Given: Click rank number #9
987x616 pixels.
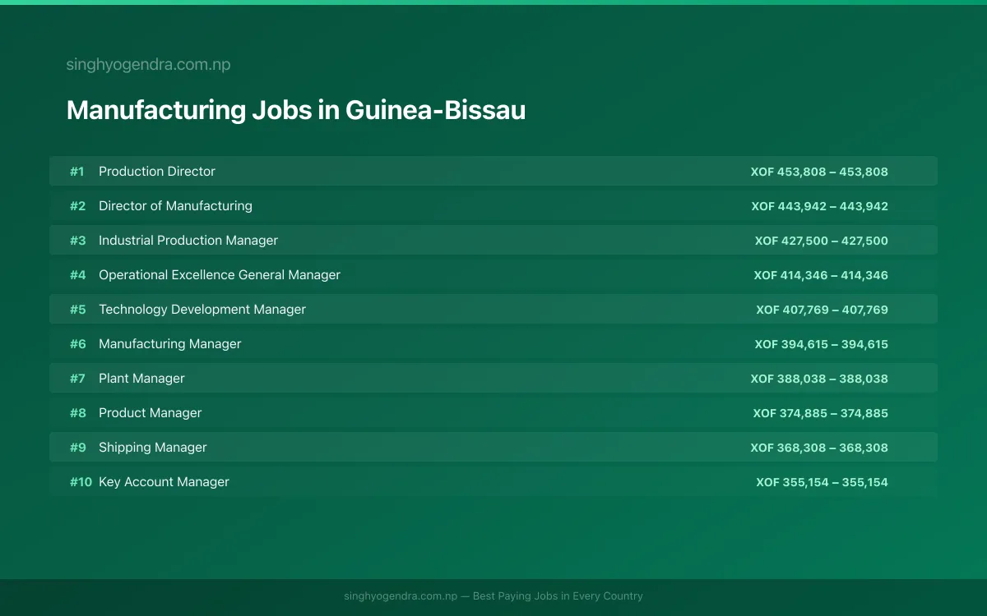Looking at the screenshot, I should pos(77,447).
